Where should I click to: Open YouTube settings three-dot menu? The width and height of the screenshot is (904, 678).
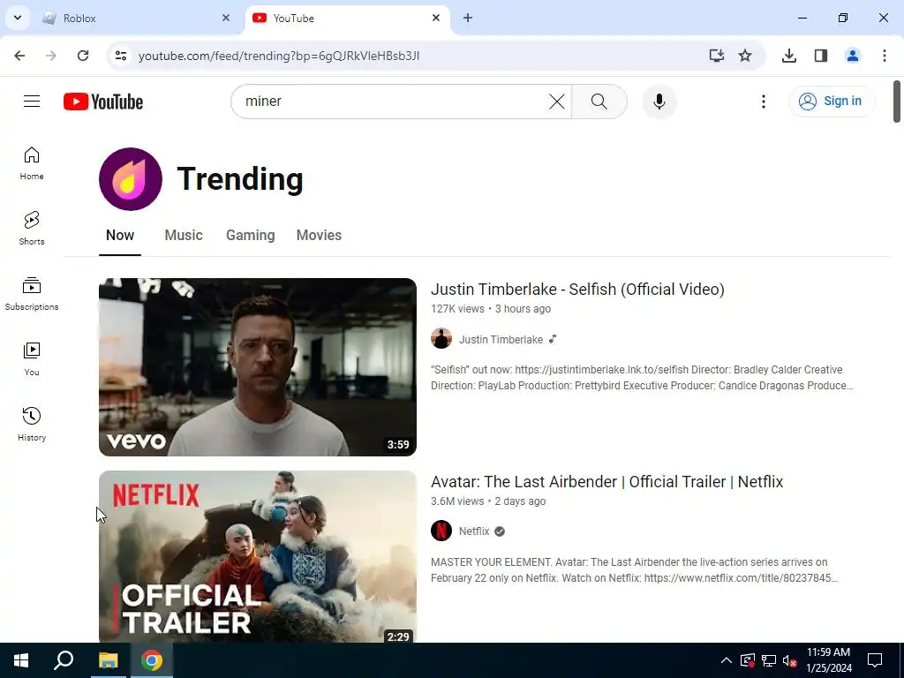click(764, 102)
